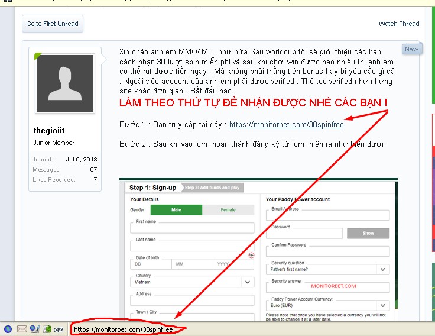Launch the ChatZilla cZ icon
Screen dimensions: 435x336
click(59, 329)
